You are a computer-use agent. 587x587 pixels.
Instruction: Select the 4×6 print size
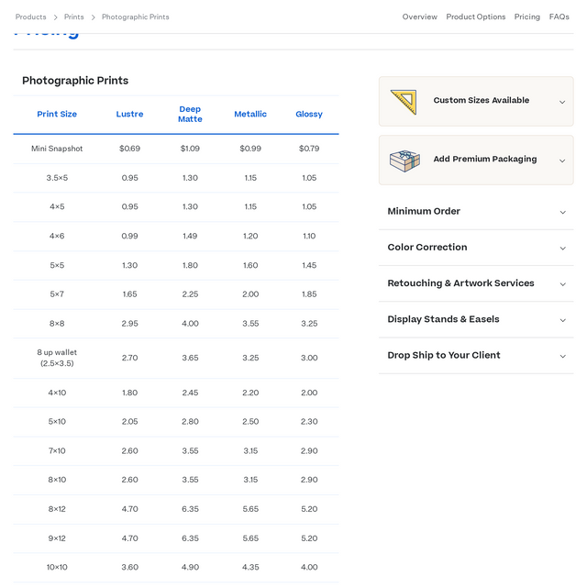57,236
